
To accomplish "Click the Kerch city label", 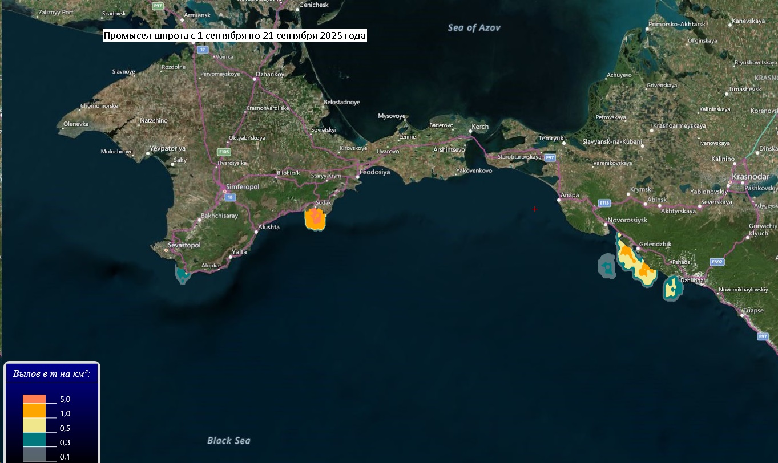I will (x=481, y=127).
